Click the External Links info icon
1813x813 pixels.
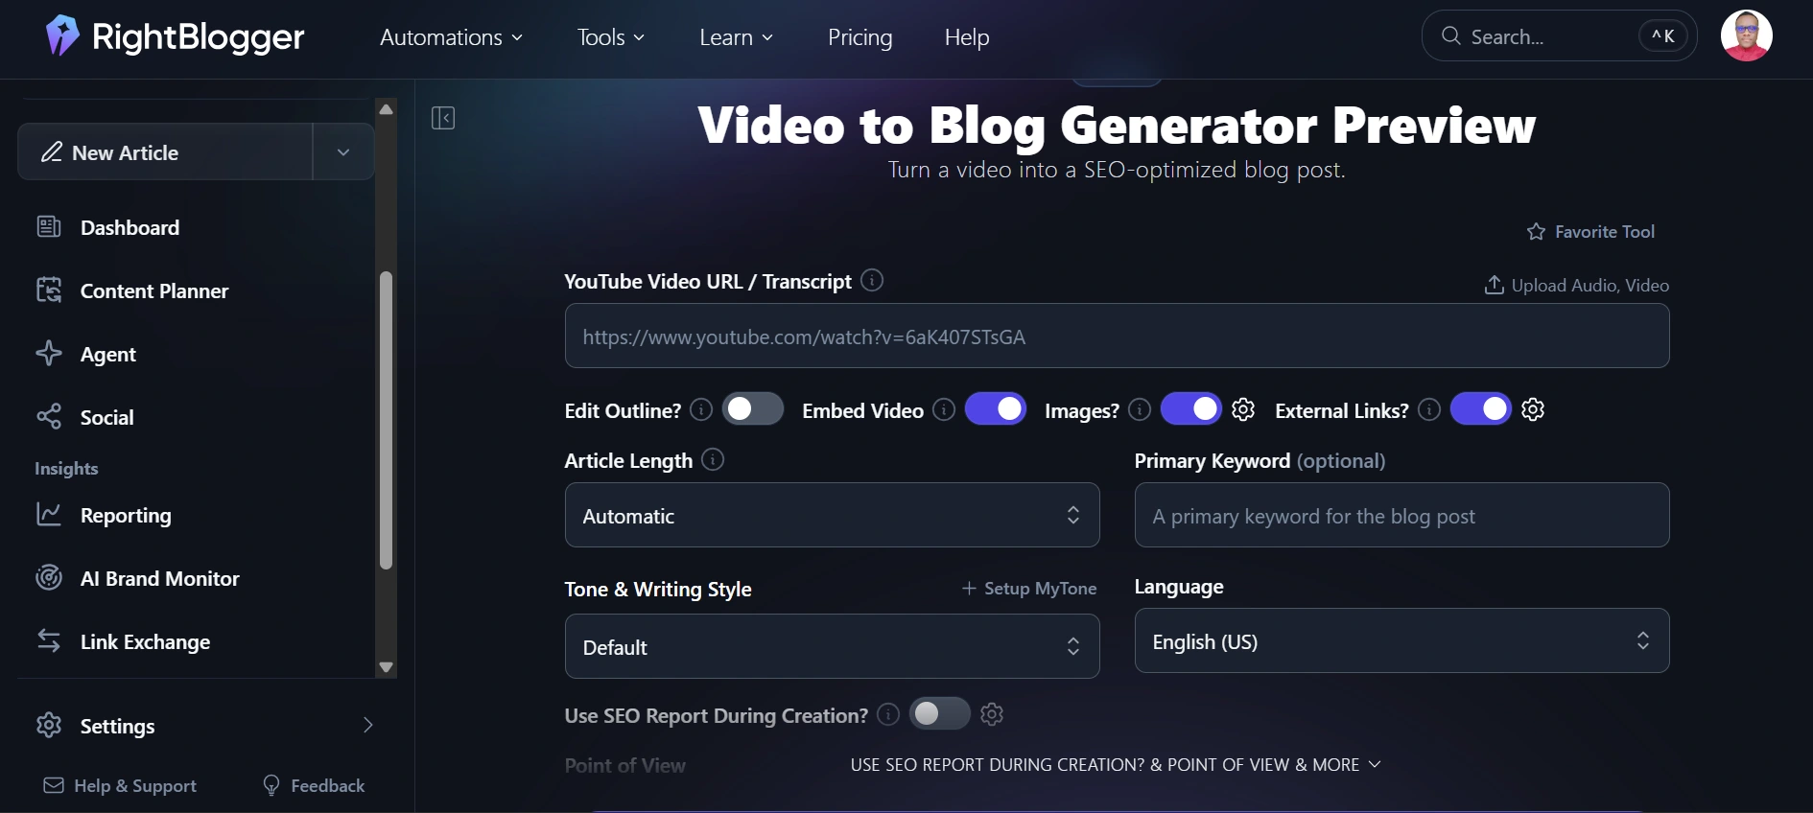[1429, 410]
